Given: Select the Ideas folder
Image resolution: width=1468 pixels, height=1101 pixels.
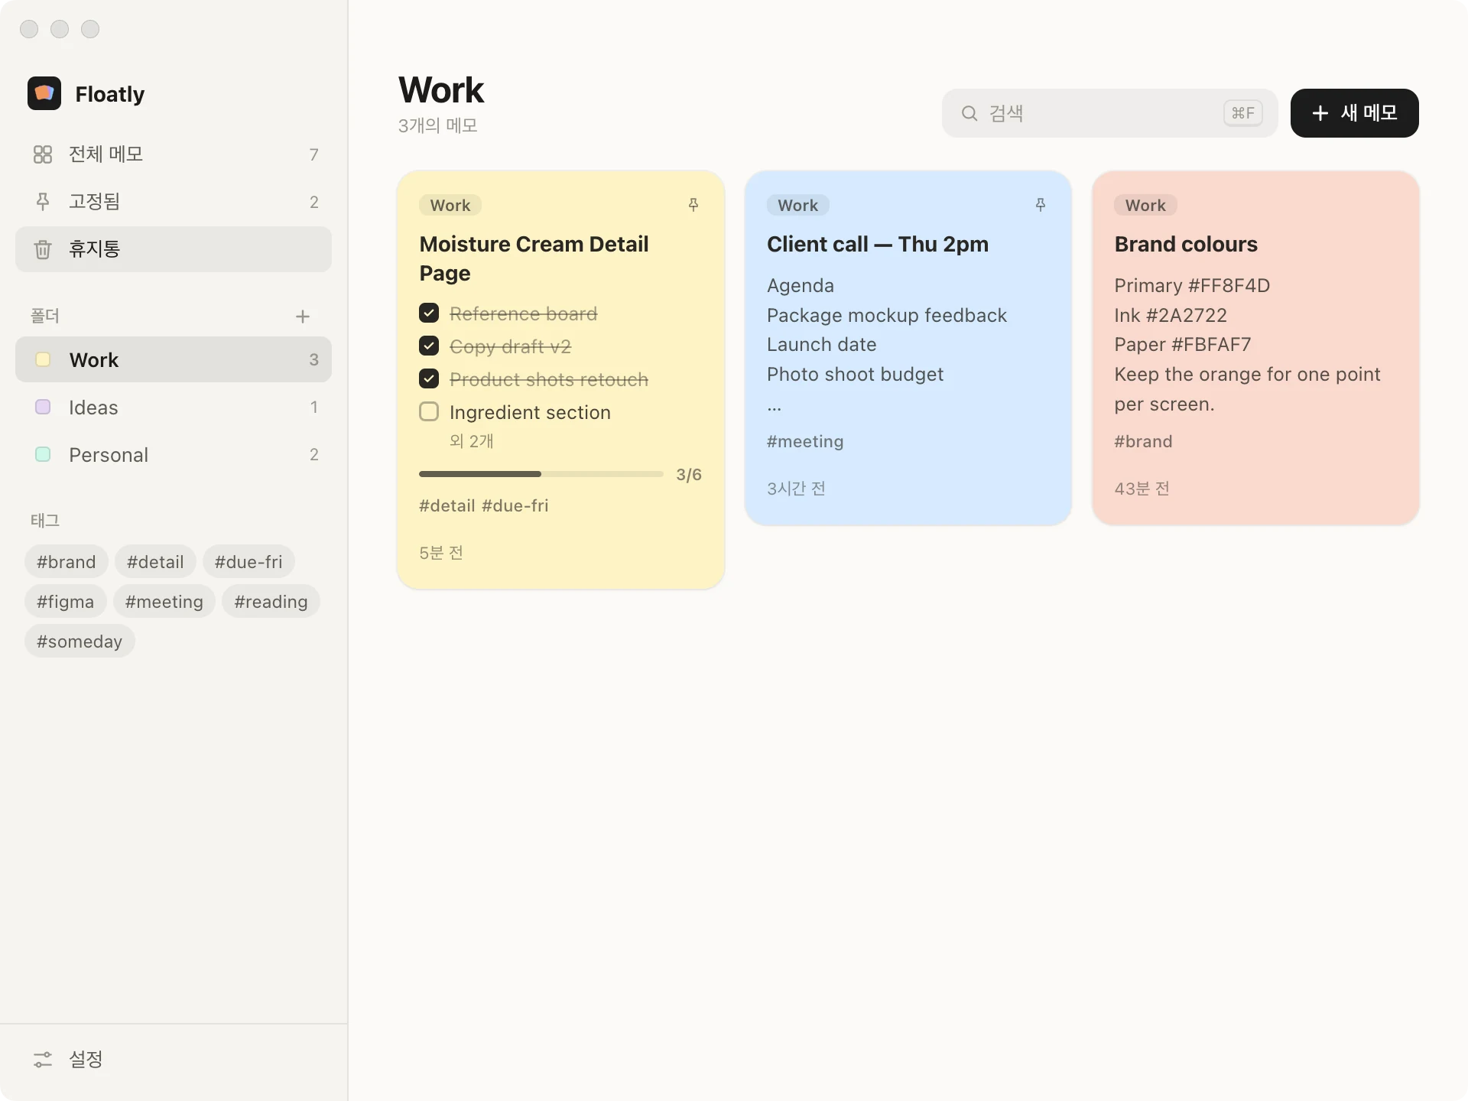Looking at the screenshot, I should pyautogui.click(x=174, y=408).
